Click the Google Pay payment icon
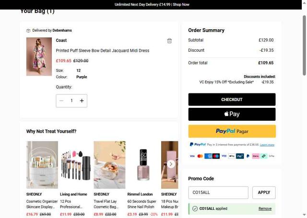 click(x=272, y=156)
